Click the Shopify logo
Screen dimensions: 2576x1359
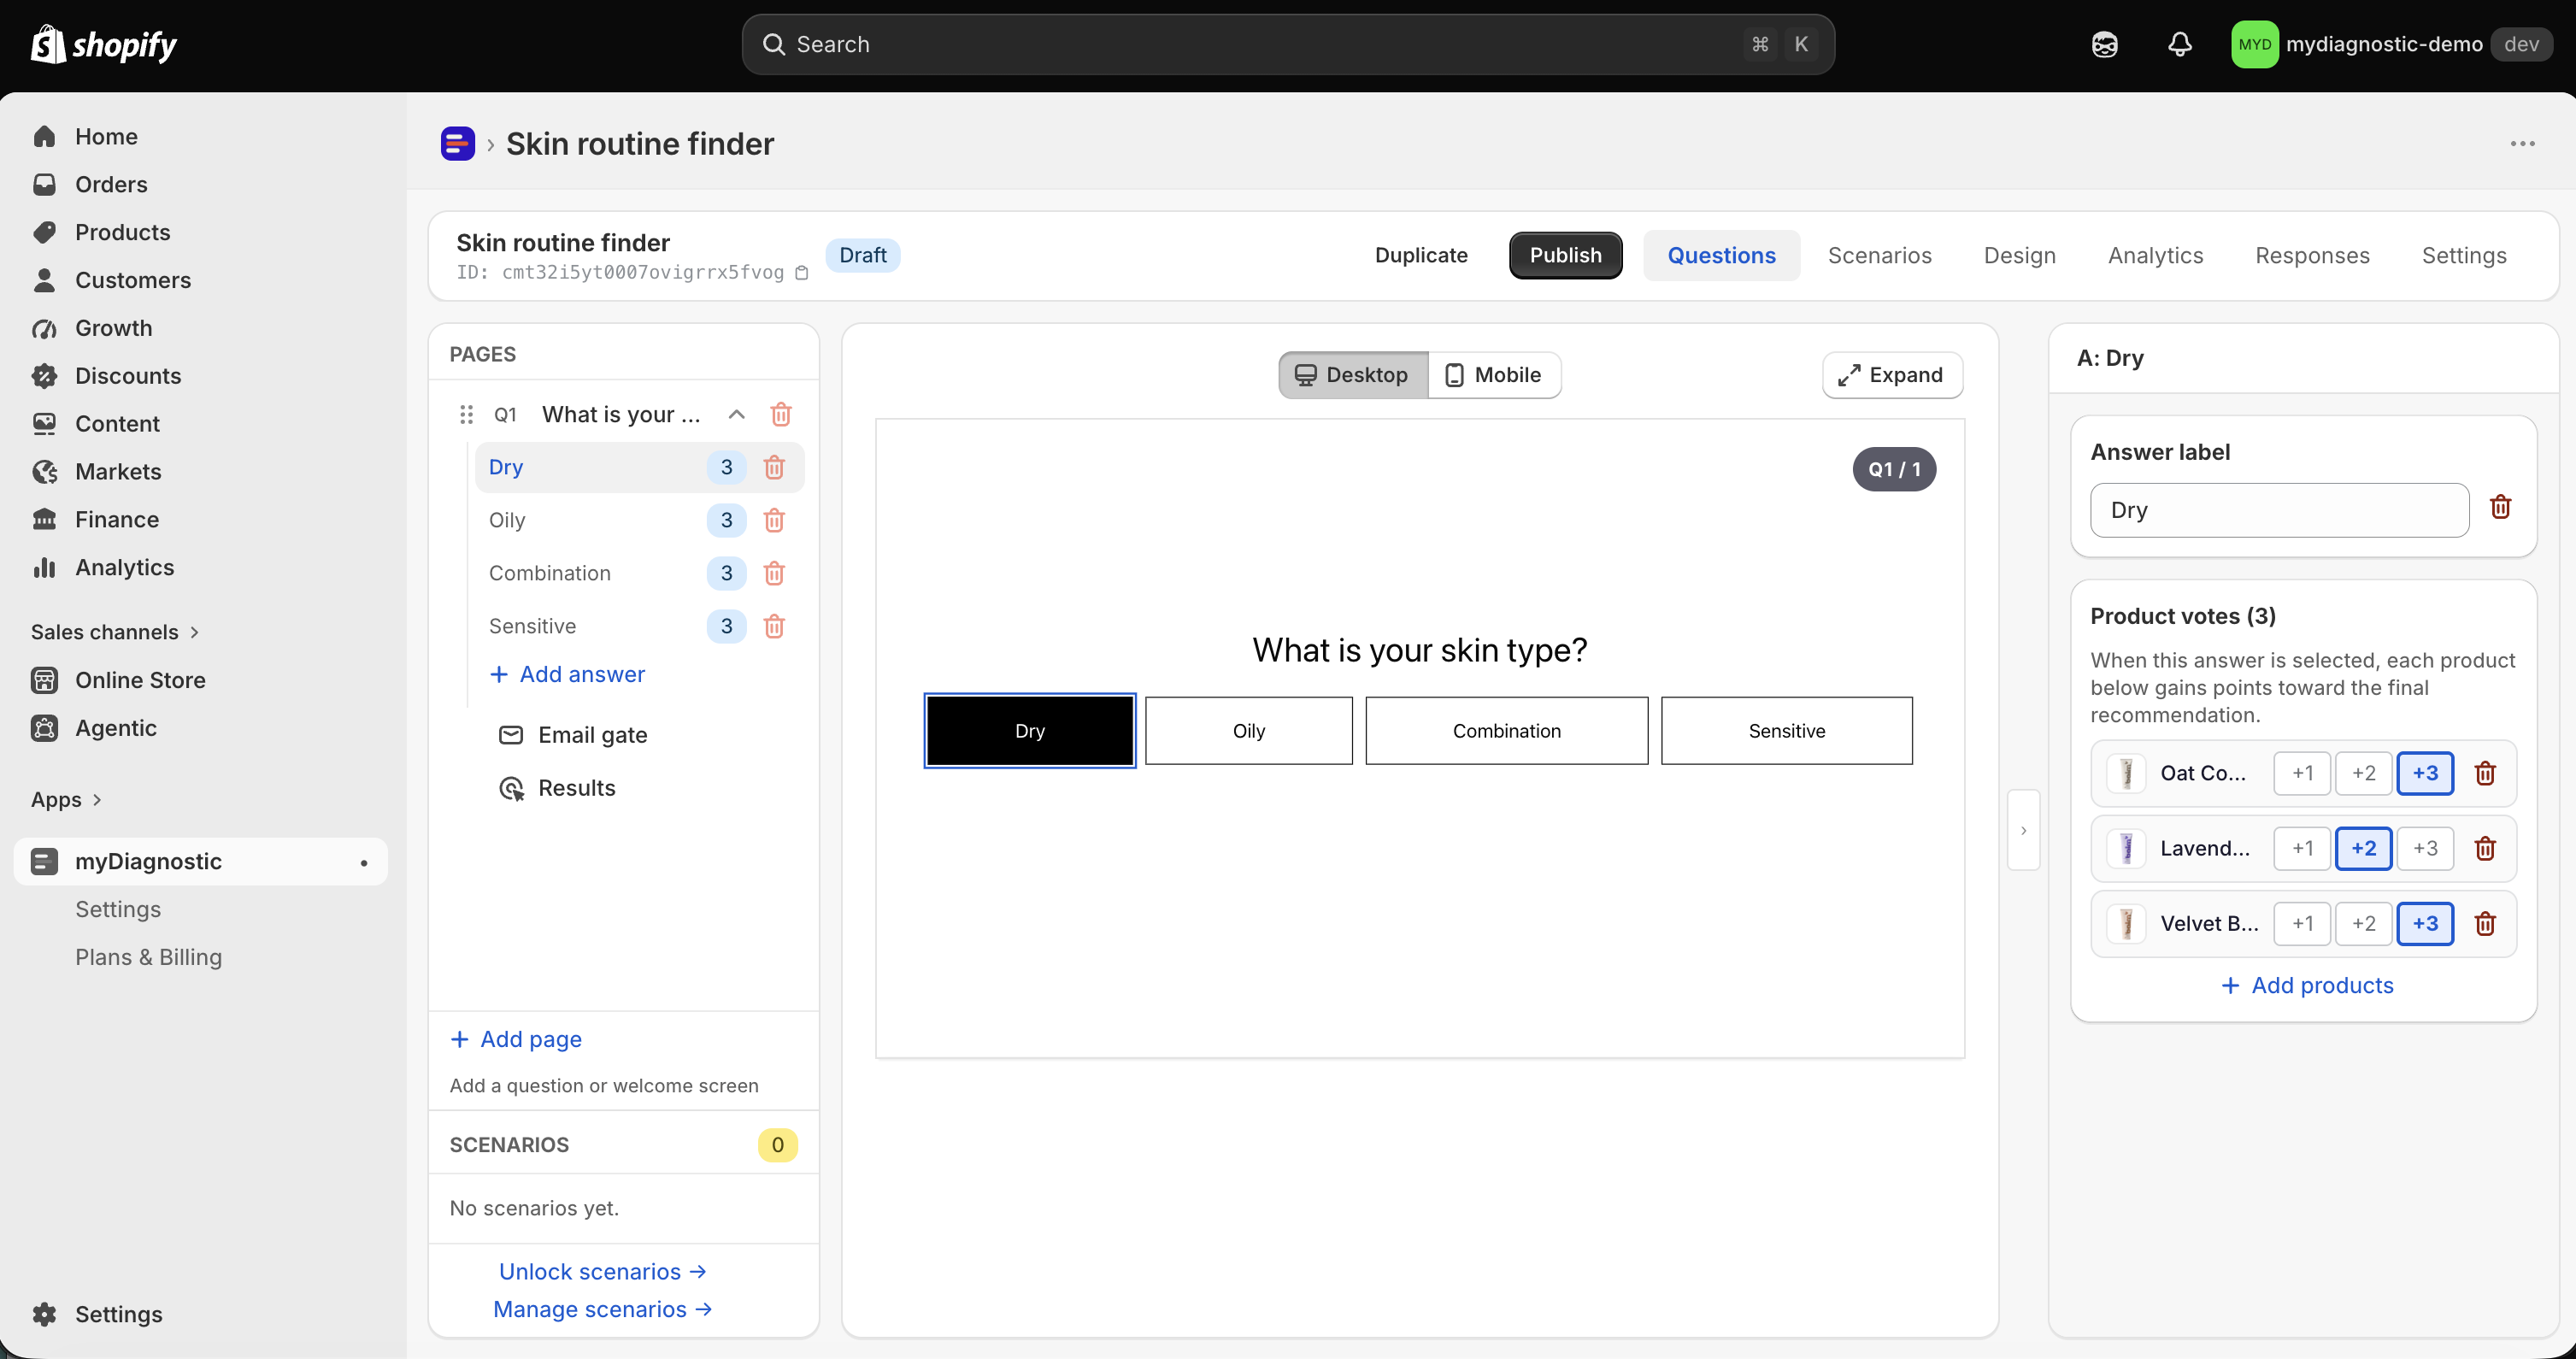click(x=104, y=44)
